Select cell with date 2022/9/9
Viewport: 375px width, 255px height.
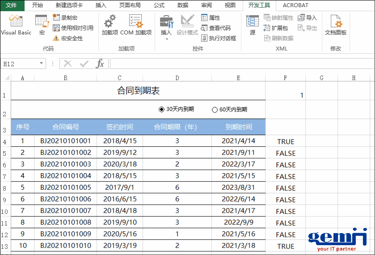coord(238,222)
